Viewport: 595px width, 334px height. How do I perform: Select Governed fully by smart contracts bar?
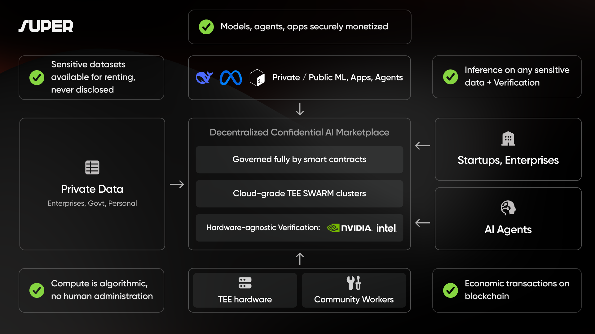tap(299, 159)
